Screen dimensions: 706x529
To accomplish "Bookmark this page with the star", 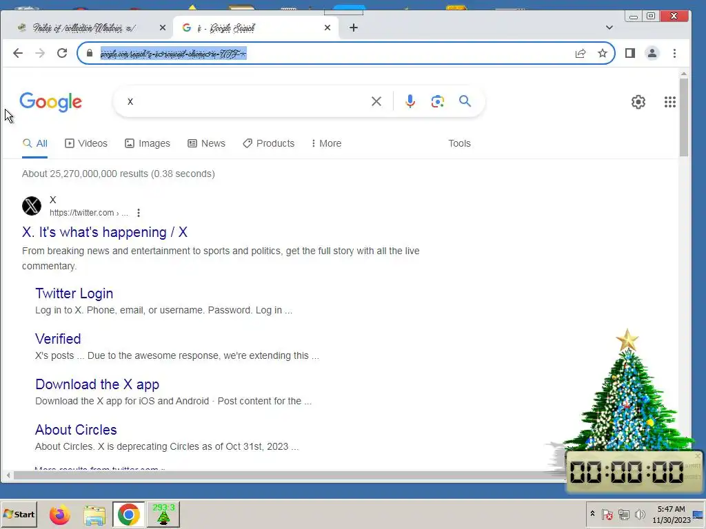I will pos(603,54).
